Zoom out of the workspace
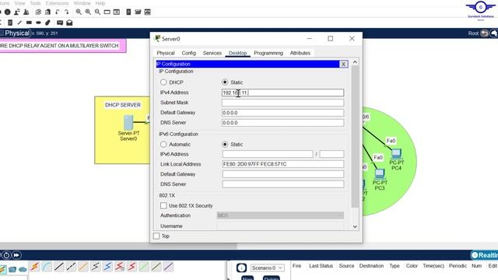This screenshot has height=280, width=498. click(x=97, y=12)
